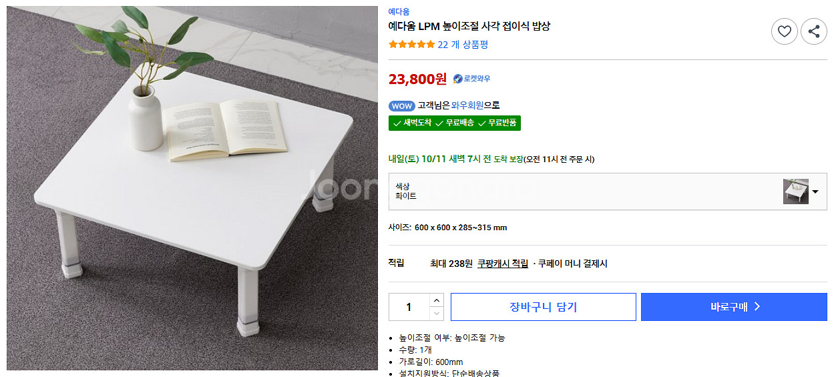Open the 예다움 brand link

(399, 11)
